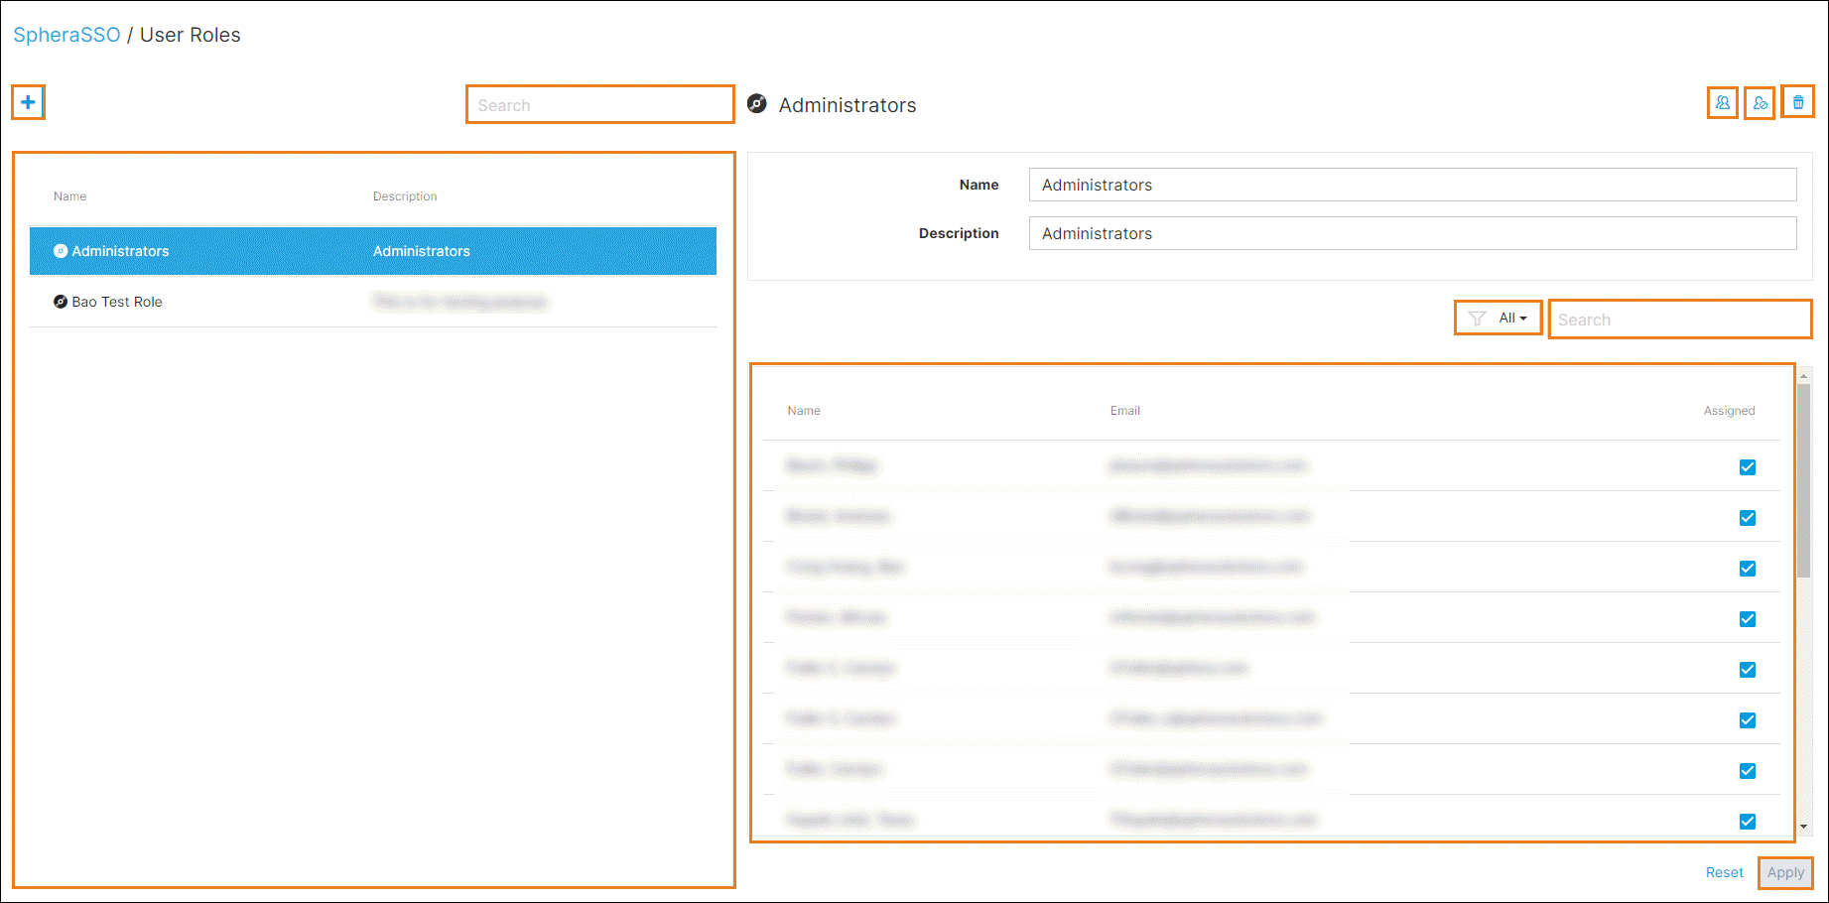Screen dimensions: 1829x903
Task: Click the role icon beside Bao Test Role
Action: (61, 302)
